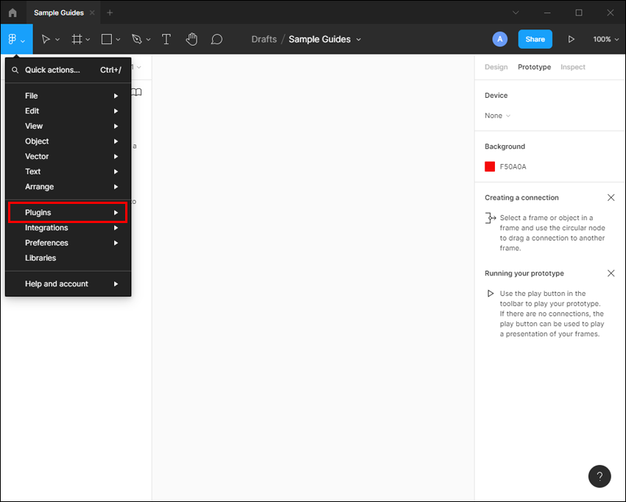This screenshot has height=502, width=626.
Task: Open the Help question mark button
Action: 599,476
